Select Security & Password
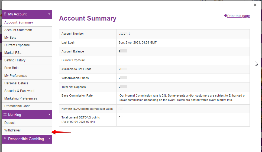The height and width of the screenshot is (152, 262). click(27, 91)
